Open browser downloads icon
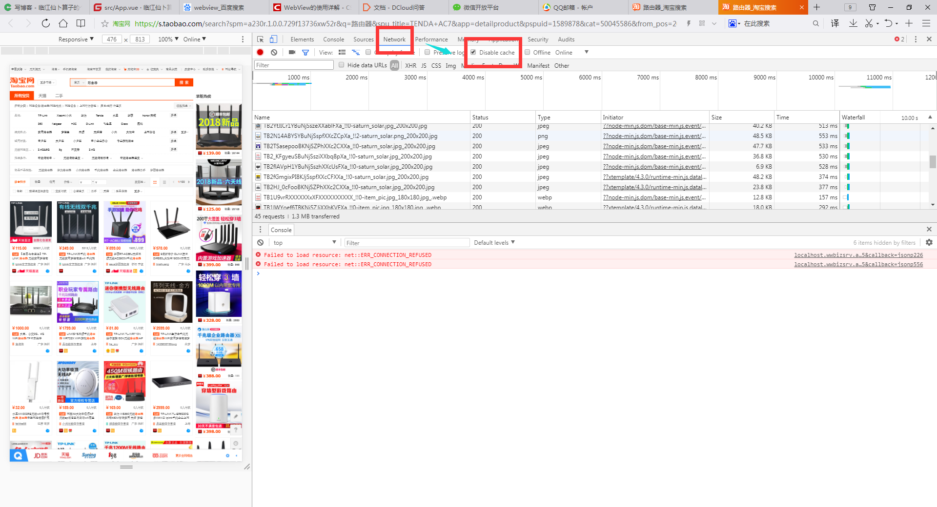Viewport: 937px width, 507px height. (x=853, y=23)
